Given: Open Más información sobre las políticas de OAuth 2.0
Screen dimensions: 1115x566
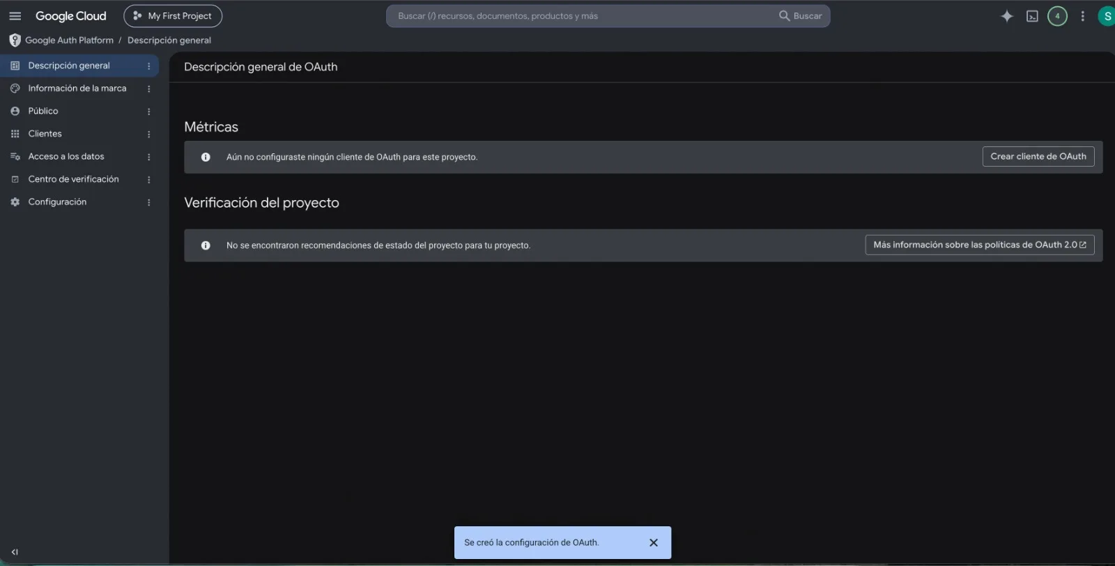Looking at the screenshot, I should click(x=980, y=245).
